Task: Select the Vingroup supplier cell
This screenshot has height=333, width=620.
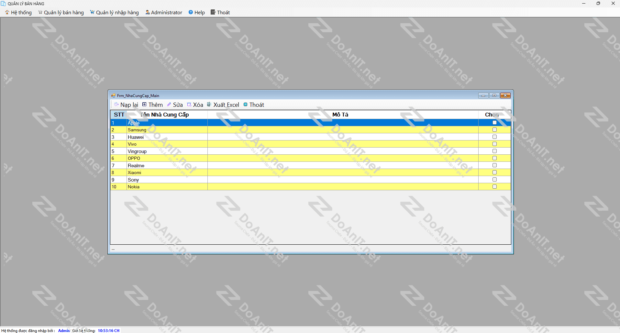Action: (167, 151)
